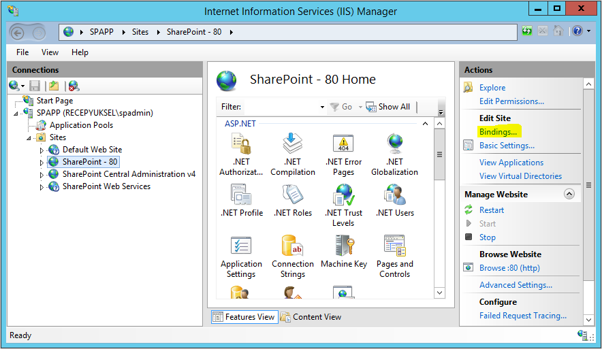602x349 pixels.
Task: Open the filter toolbar overflow arrow
Action: click(x=441, y=111)
